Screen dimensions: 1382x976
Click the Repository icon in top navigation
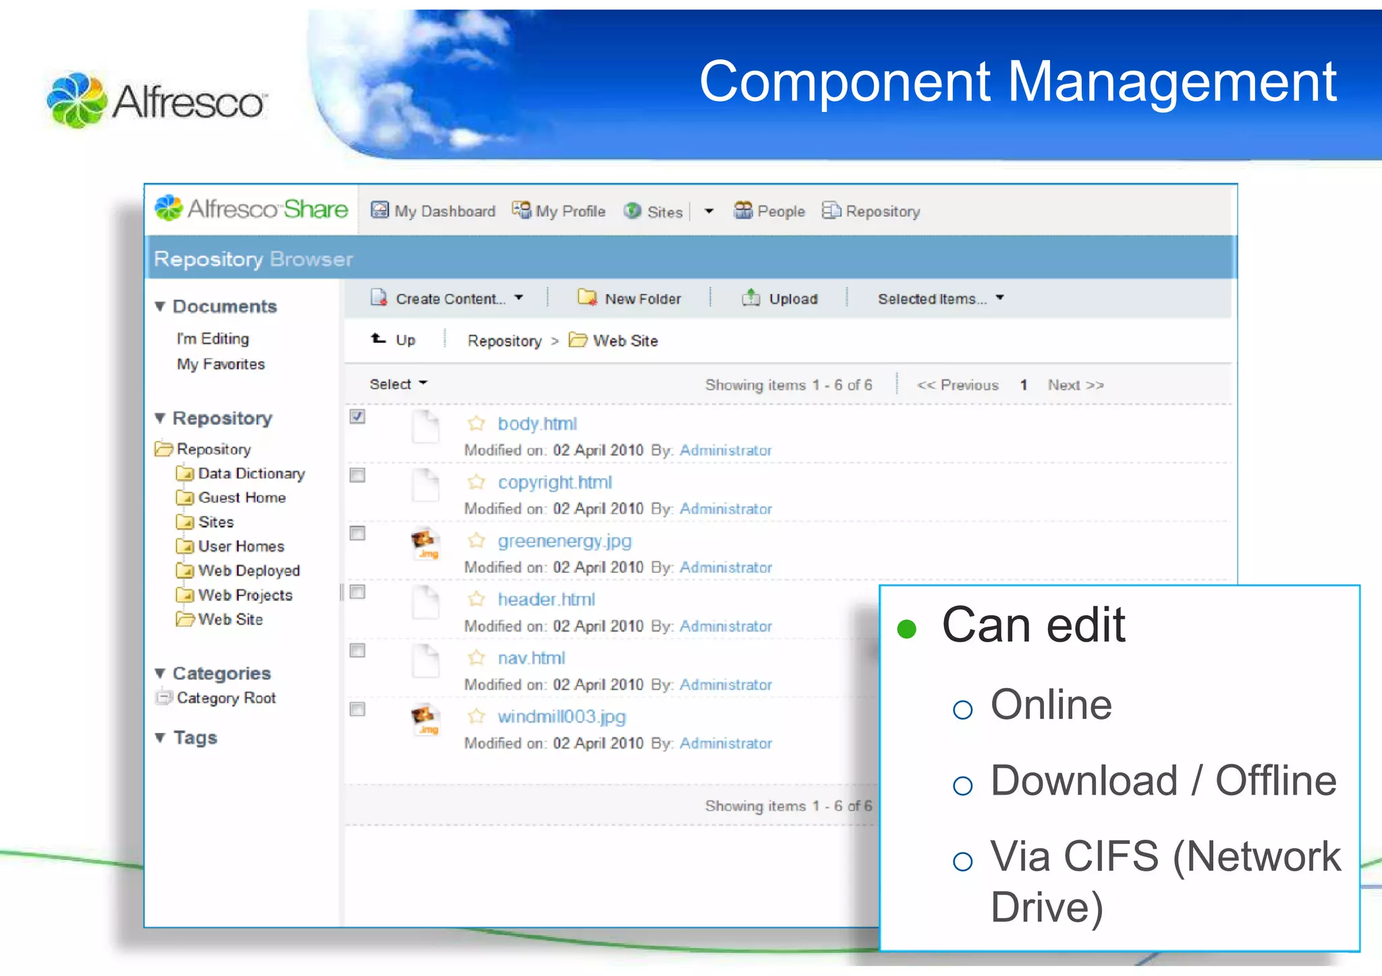point(831,210)
